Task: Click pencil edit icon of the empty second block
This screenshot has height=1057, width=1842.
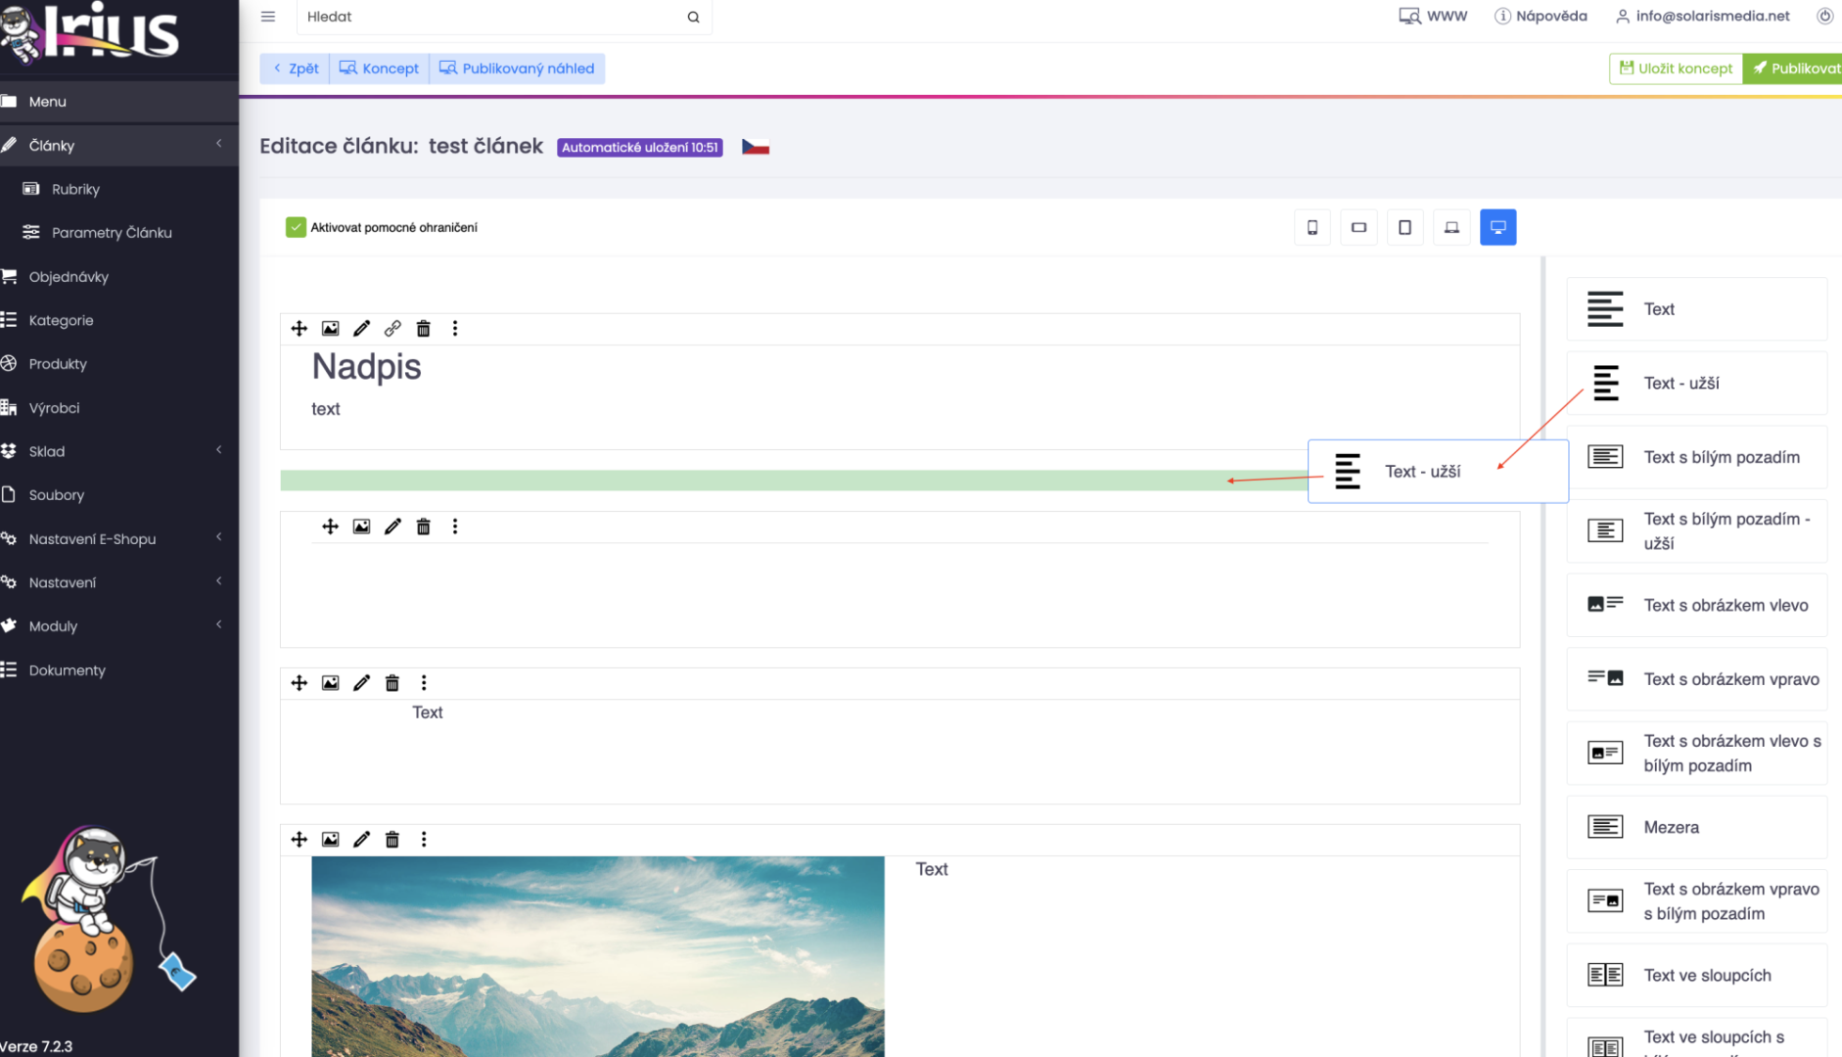Action: point(392,527)
